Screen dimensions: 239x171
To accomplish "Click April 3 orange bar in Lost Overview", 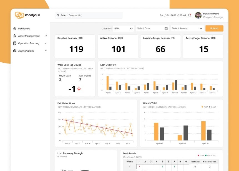I will click(x=108, y=83).
